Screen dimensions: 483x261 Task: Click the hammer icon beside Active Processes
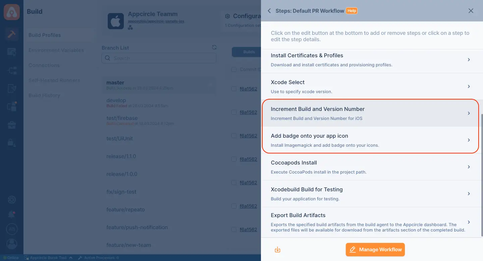[80, 258]
